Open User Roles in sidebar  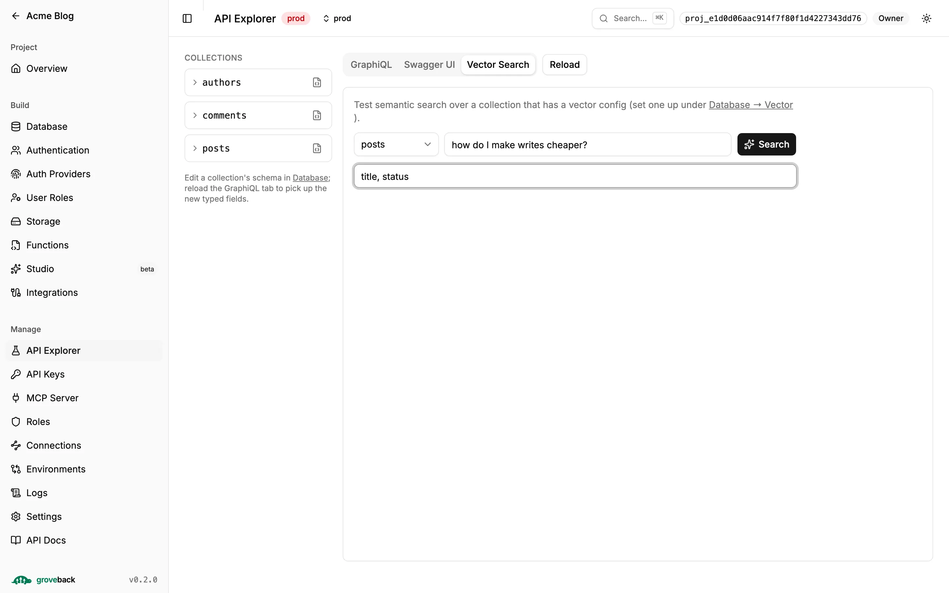tap(84, 198)
